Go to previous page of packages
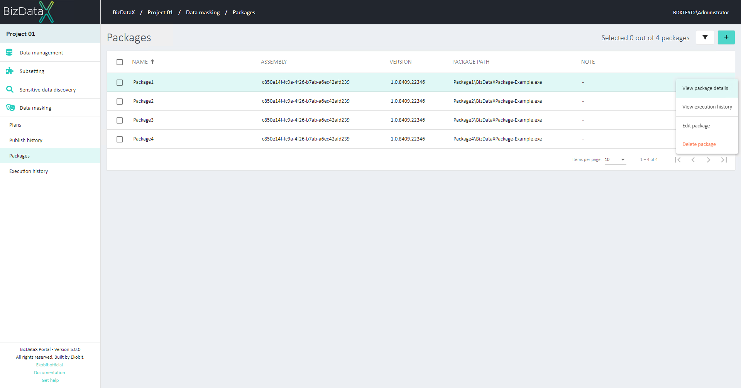The width and height of the screenshot is (741, 388). [x=693, y=159]
